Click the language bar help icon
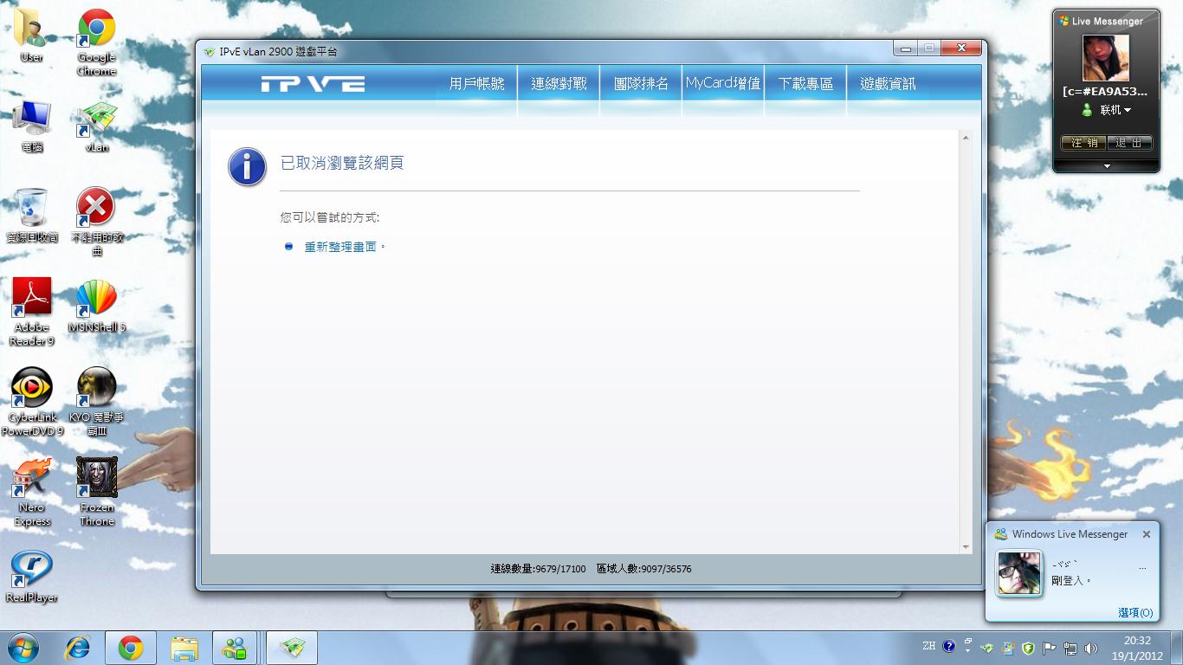The image size is (1183, 665). tap(949, 646)
